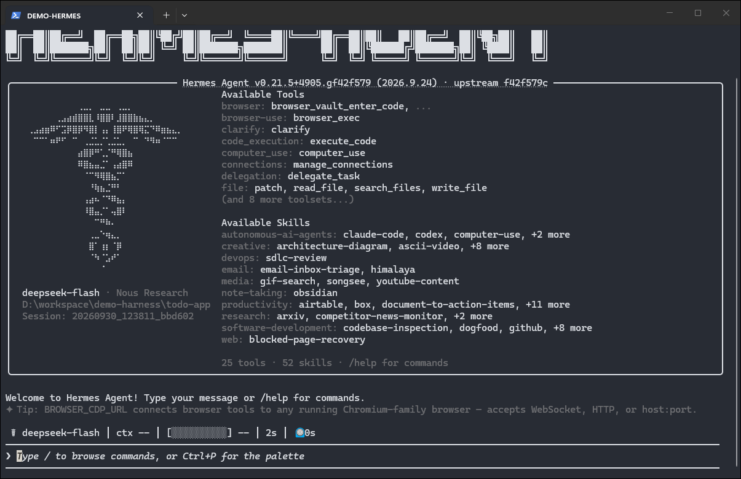Click the Session ID line
The height and width of the screenshot is (479, 741).
108,316
